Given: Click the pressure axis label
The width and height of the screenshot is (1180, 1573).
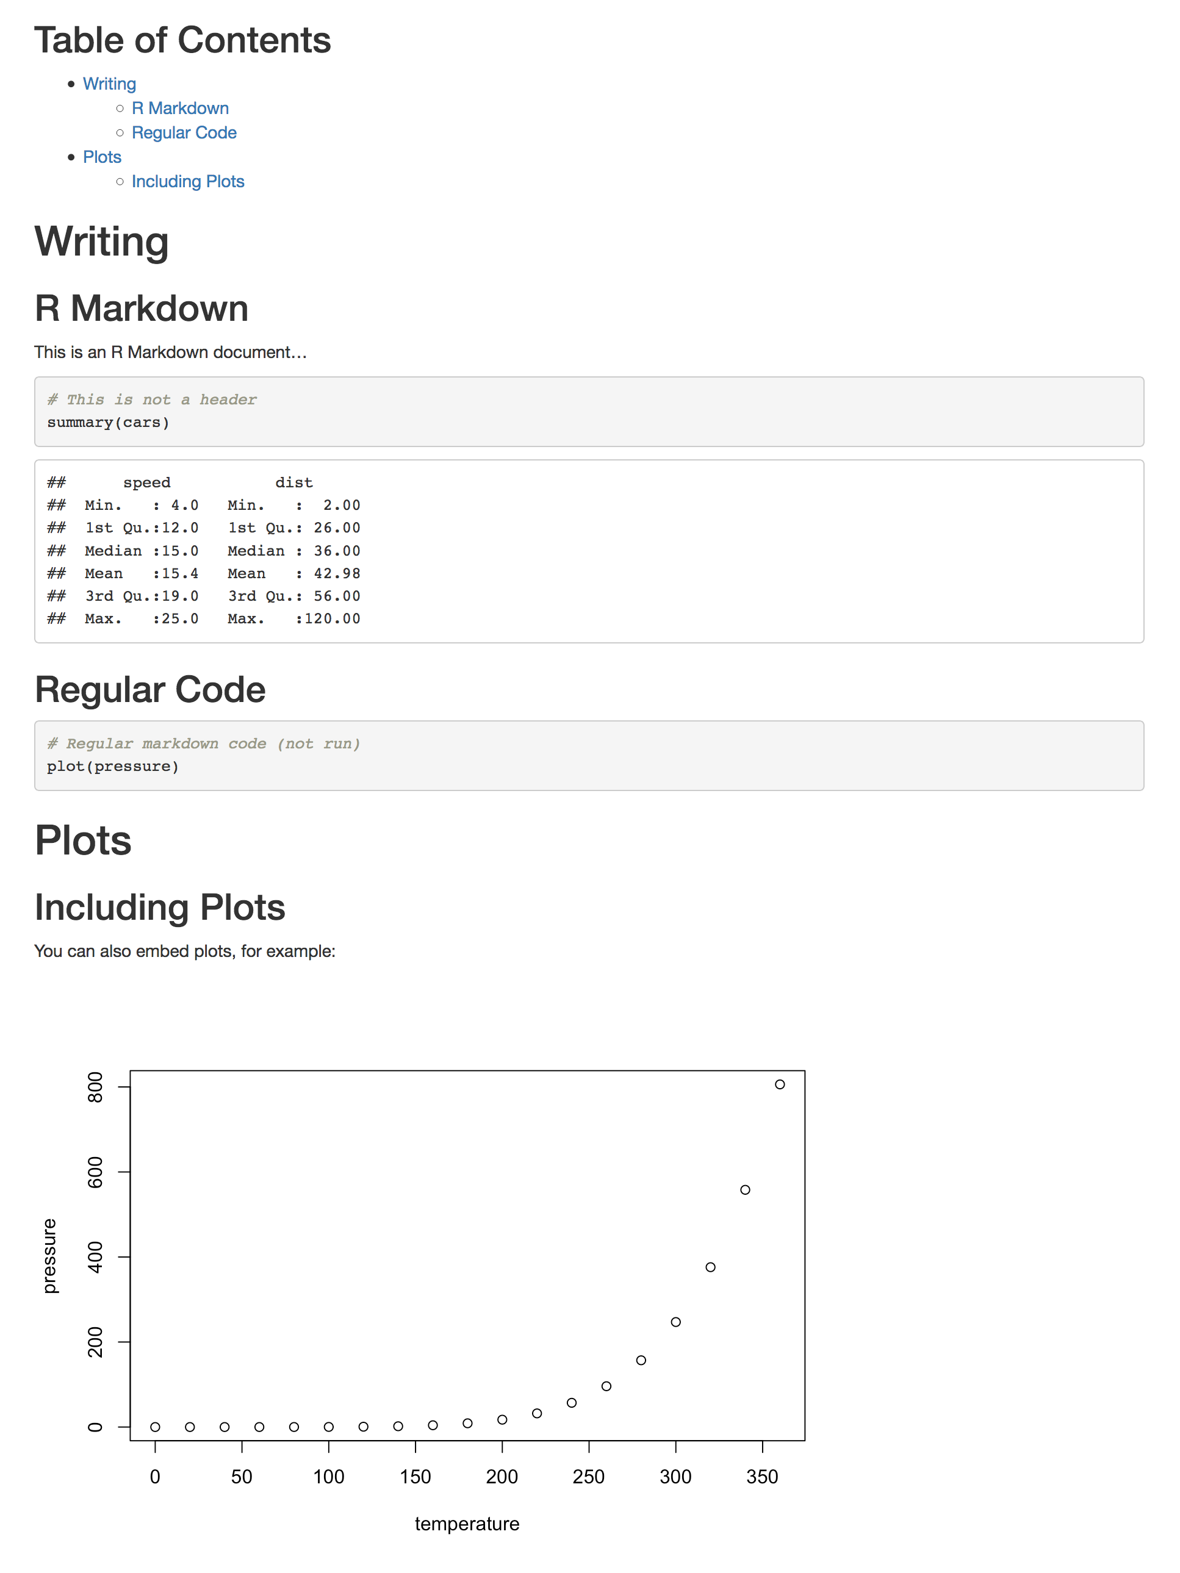Looking at the screenshot, I should tap(48, 1256).
